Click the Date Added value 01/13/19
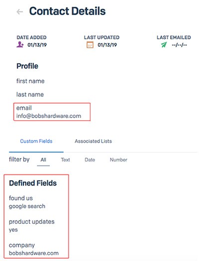The width and height of the screenshot is (199, 261). point(37,45)
